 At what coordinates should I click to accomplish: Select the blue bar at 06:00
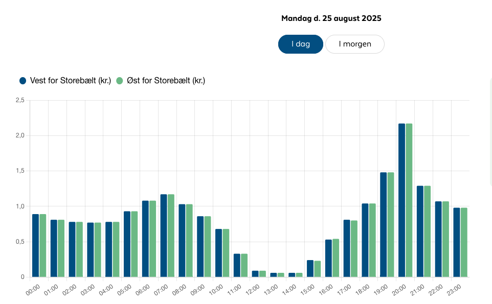[x=145, y=239]
